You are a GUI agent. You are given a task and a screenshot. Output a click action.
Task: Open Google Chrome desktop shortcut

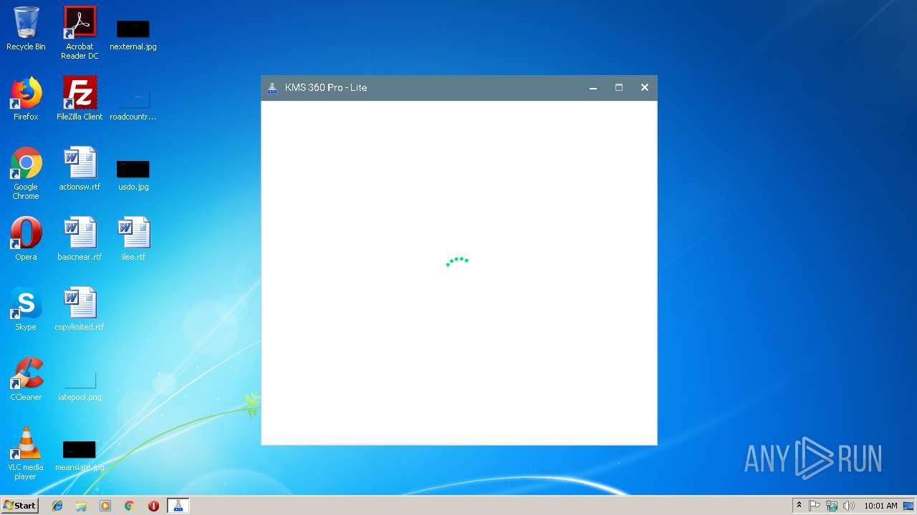coord(26,173)
